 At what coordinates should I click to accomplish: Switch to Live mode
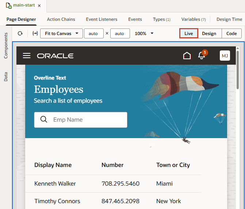188,33
